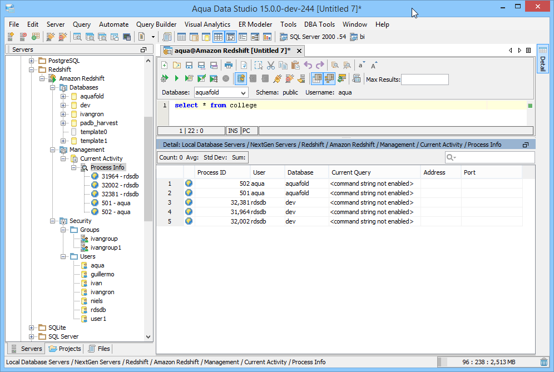
Task: Click the uppercase 'A' convert icon
Action: point(374,65)
